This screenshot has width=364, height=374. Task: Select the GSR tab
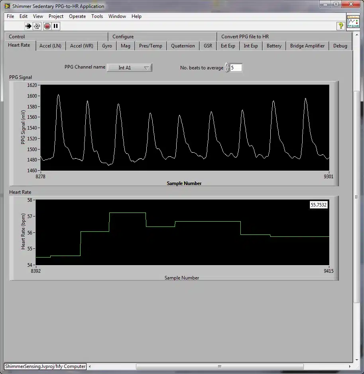coord(208,46)
